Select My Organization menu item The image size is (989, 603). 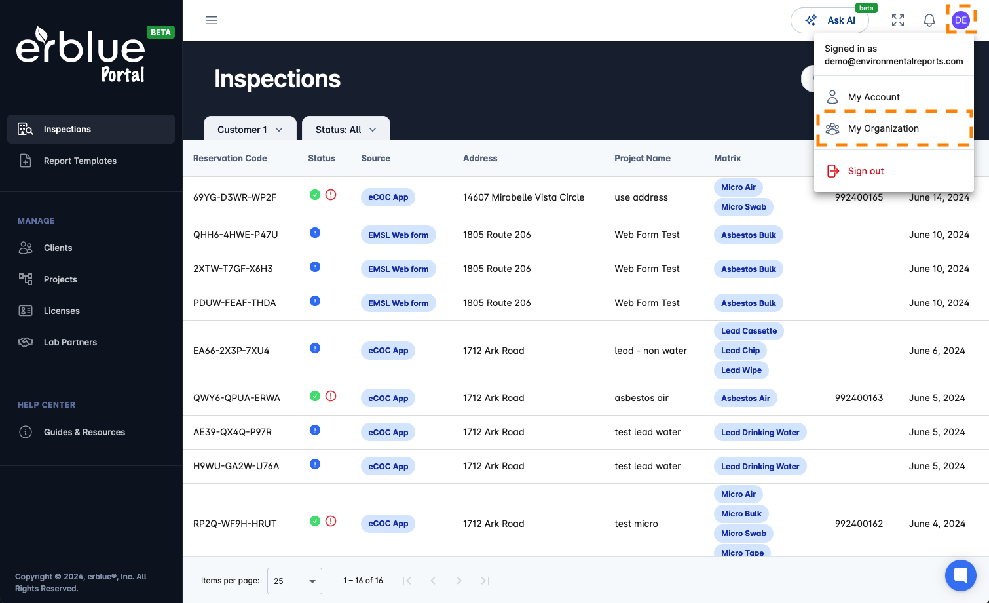[x=894, y=128]
